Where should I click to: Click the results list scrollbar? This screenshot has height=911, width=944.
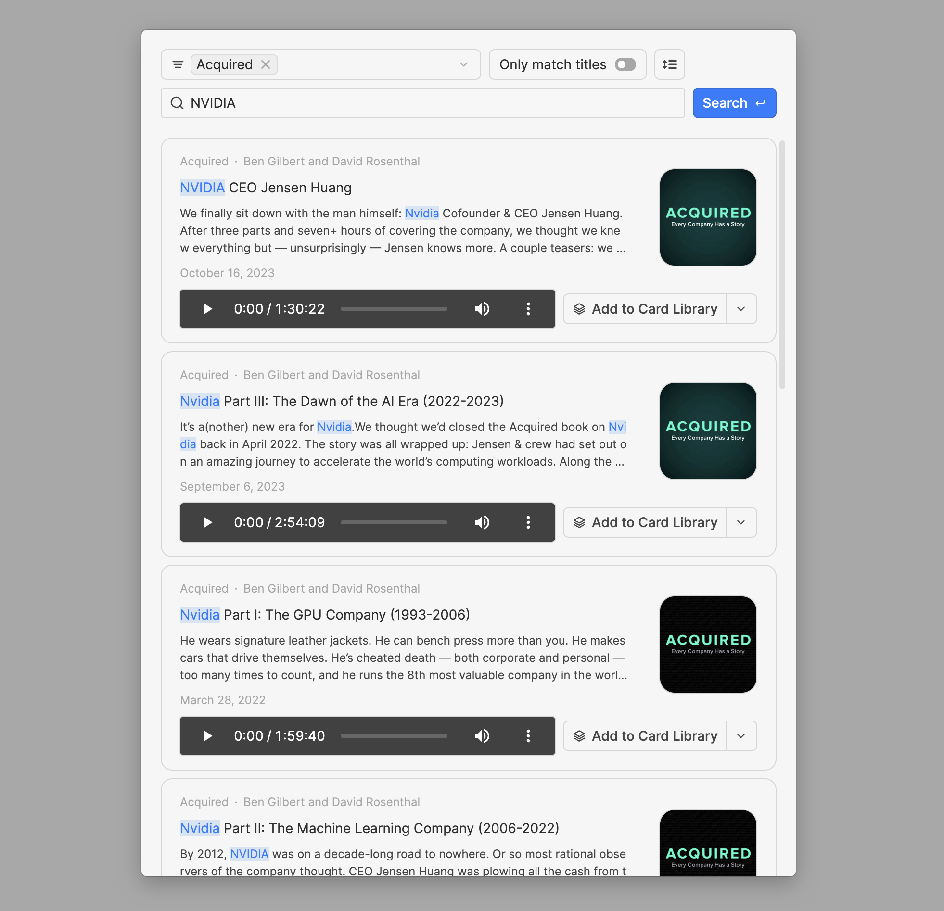point(782,265)
